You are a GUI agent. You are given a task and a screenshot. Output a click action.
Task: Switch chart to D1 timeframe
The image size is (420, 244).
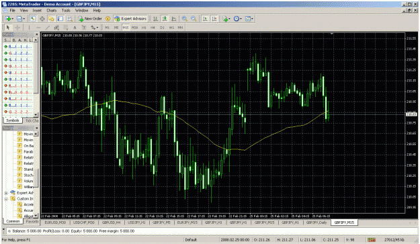[162, 28]
